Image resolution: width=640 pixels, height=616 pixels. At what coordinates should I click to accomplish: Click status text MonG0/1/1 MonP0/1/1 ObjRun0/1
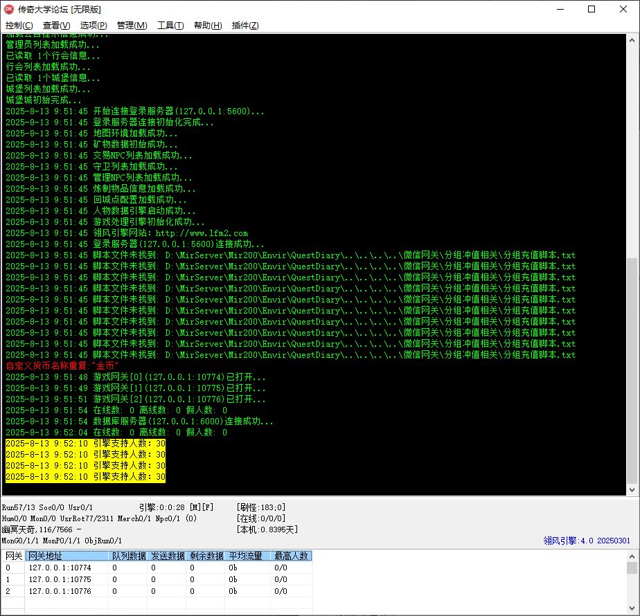click(62, 541)
